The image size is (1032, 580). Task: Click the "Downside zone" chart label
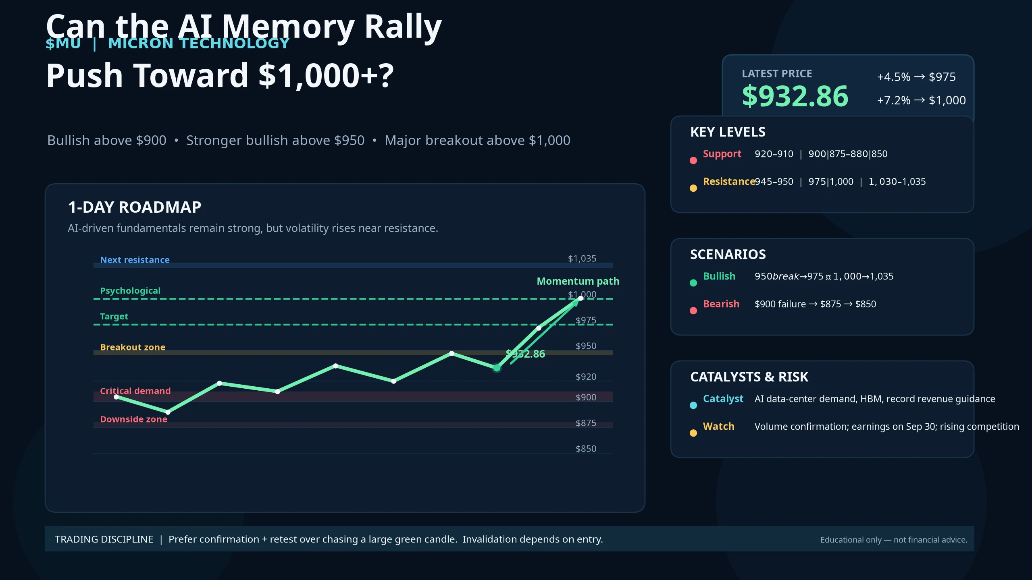click(x=133, y=419)
